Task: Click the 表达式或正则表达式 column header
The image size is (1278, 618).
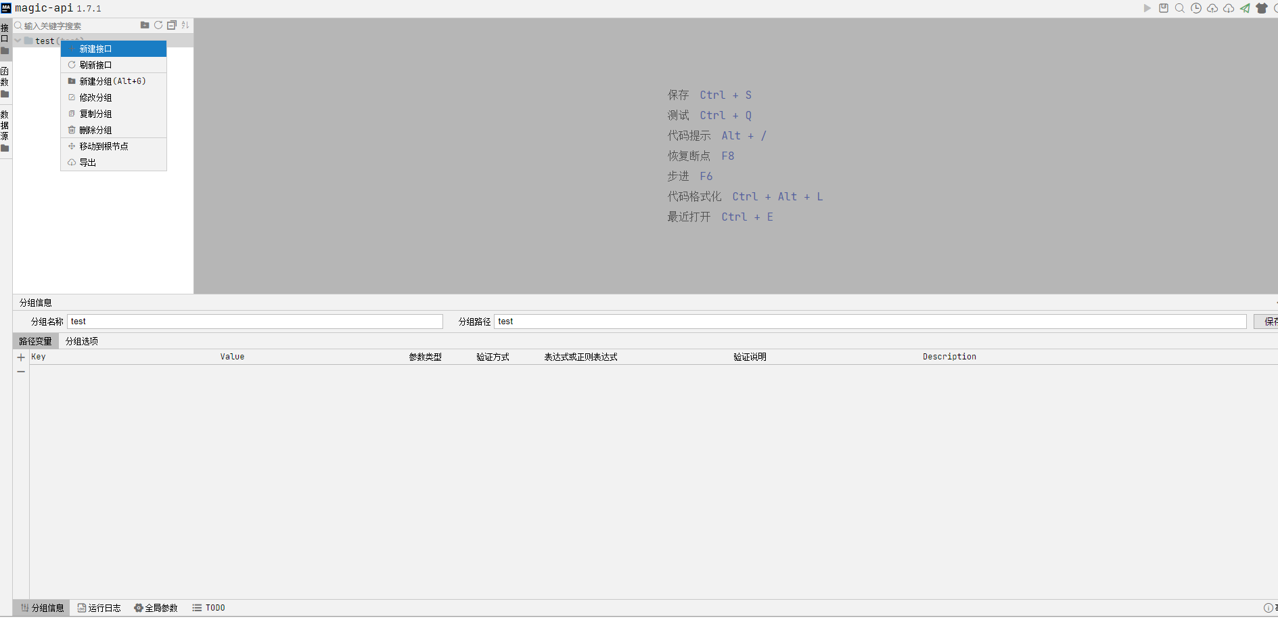Action: click(580, 357)
